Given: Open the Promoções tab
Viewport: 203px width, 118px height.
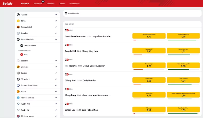Looking at the screenshot, I should coord(74,4).
